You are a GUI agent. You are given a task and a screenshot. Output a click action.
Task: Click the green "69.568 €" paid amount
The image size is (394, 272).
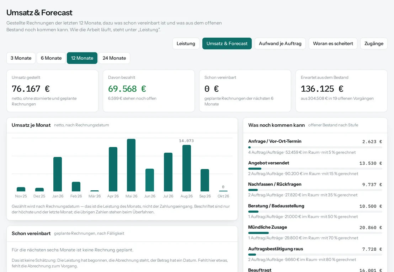click(127, 88)
